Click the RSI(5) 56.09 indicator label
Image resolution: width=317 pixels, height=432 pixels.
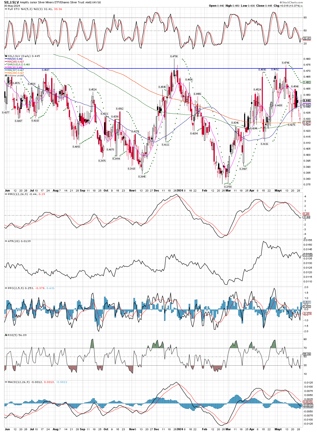17,335
